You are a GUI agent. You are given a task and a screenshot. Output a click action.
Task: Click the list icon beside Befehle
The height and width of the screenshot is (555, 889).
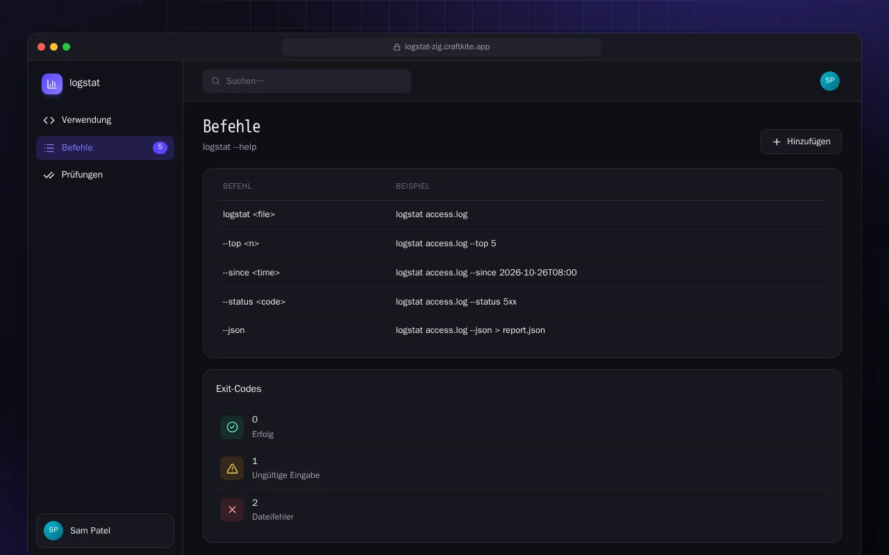pyautogui.click(x=49, y=148)
